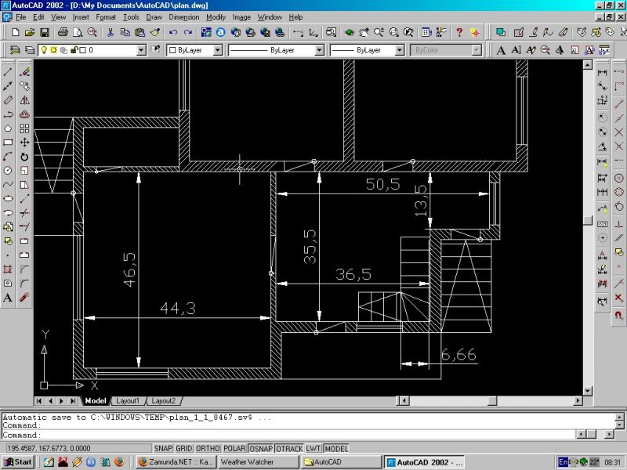Click the Windows Start button
Viewport: 627px width, 470px height.
tap(17, 461)
